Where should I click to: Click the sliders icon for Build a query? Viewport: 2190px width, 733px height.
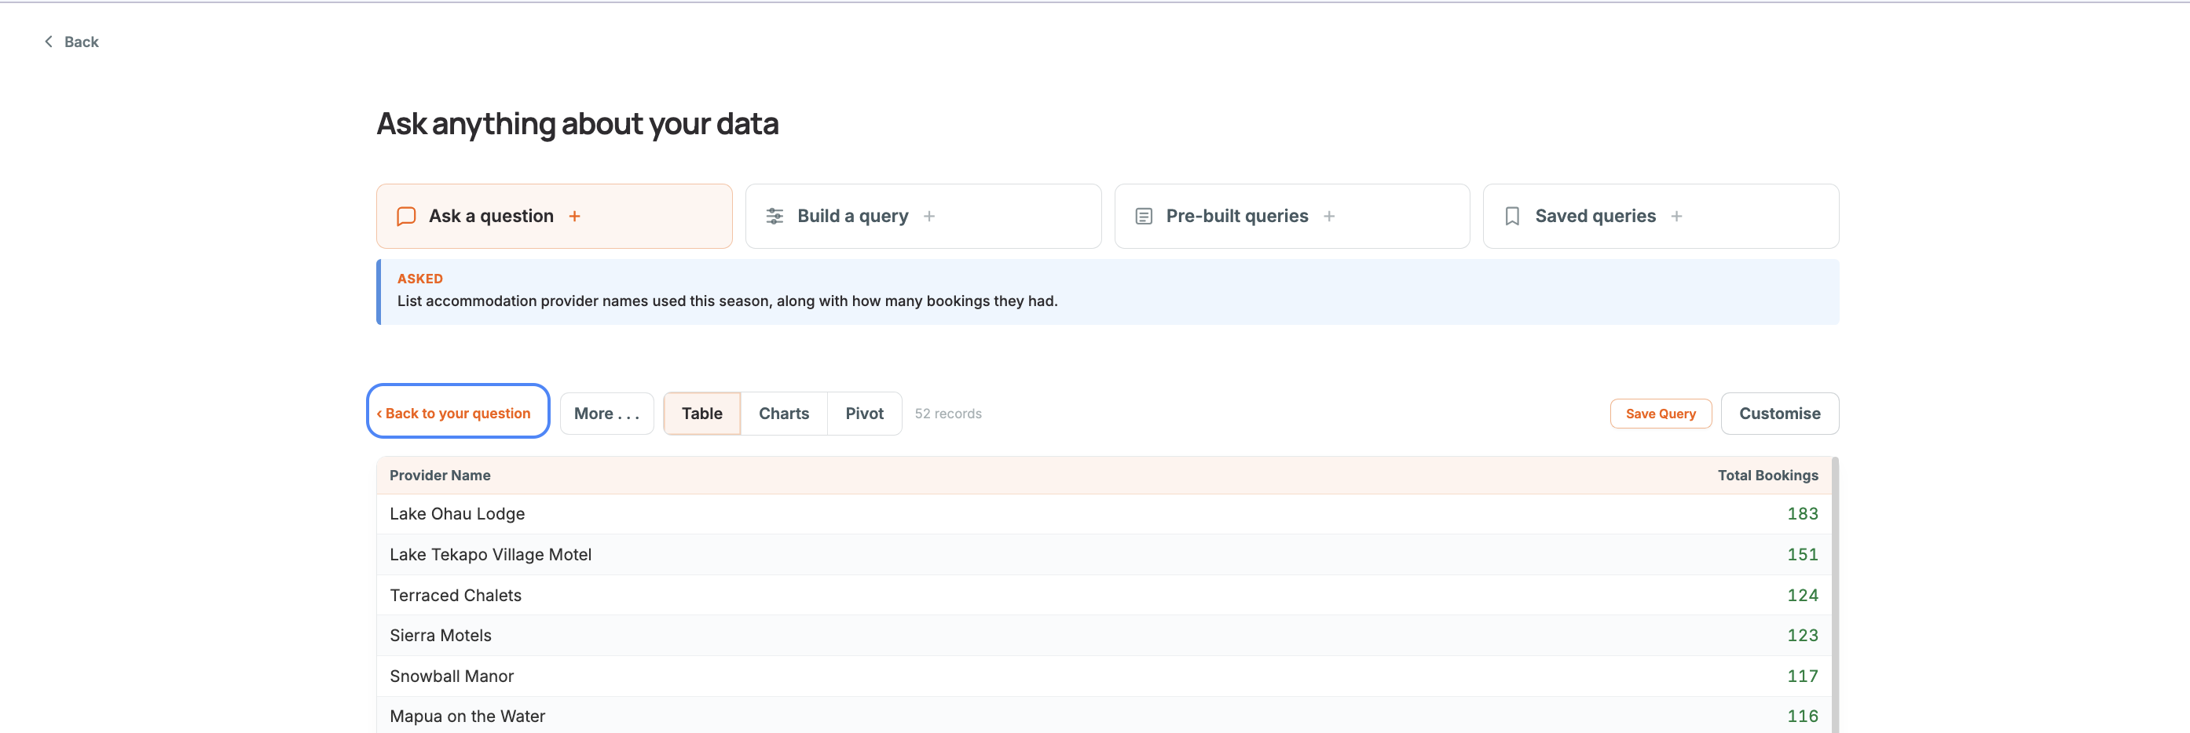[x=775, y=217]
